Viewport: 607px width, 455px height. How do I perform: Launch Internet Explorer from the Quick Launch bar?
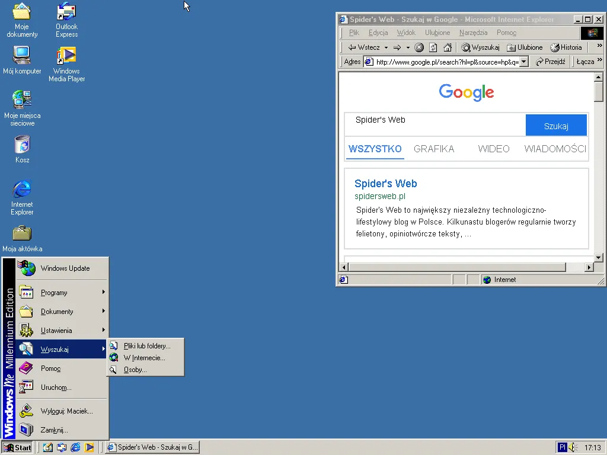(x=75, y=447)
